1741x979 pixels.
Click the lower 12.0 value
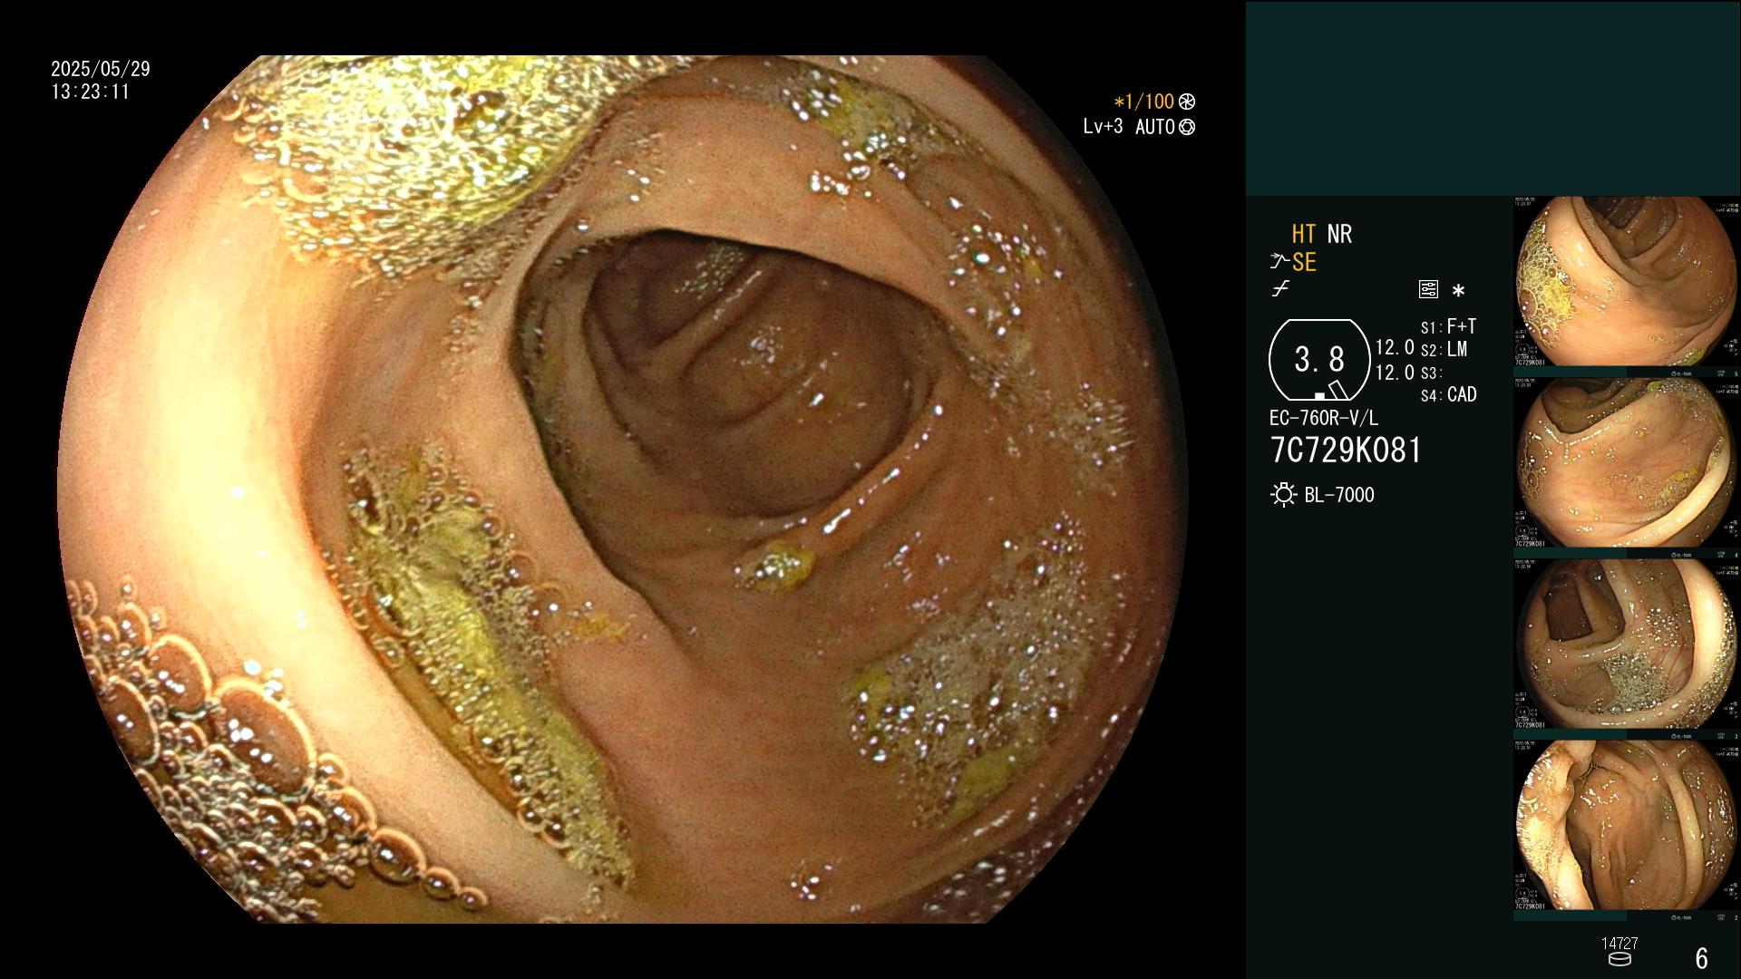click(1395, 373)
